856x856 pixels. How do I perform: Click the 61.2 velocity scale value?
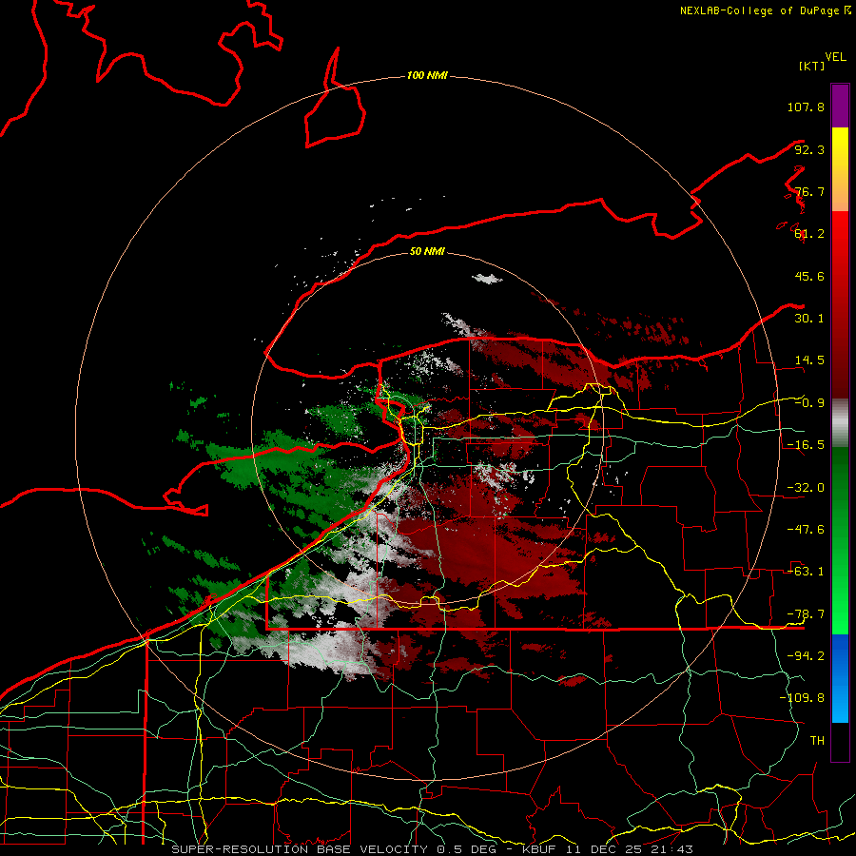(x=809, y=234)
